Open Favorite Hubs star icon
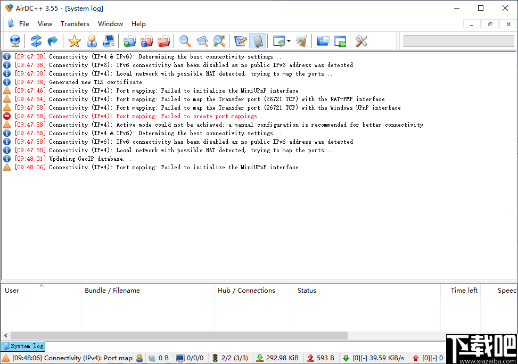The height and width of the screenshot is (364, 518). click(75, 42)
